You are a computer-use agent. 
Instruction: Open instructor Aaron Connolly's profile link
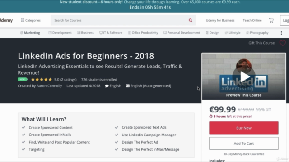[x=49, y=86]
